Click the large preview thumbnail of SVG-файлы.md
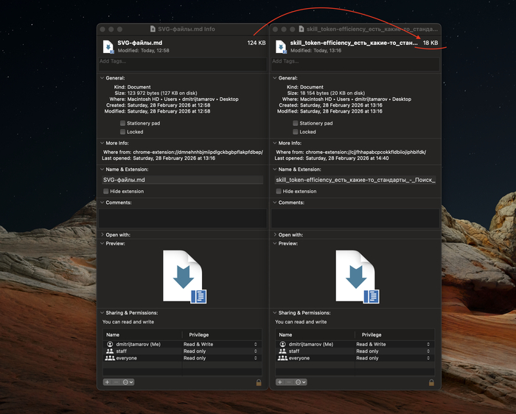The image size is (516, 414). [184, 276]
